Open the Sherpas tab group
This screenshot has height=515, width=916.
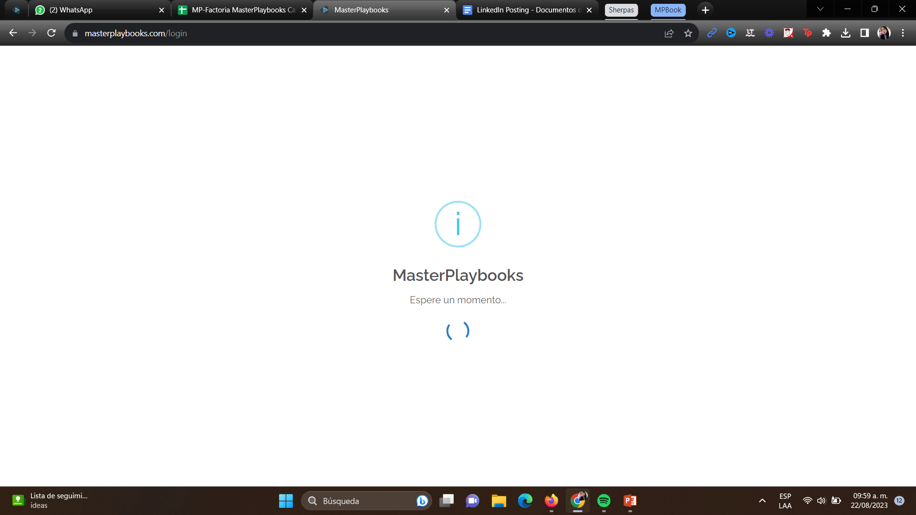tap(621, 10)
